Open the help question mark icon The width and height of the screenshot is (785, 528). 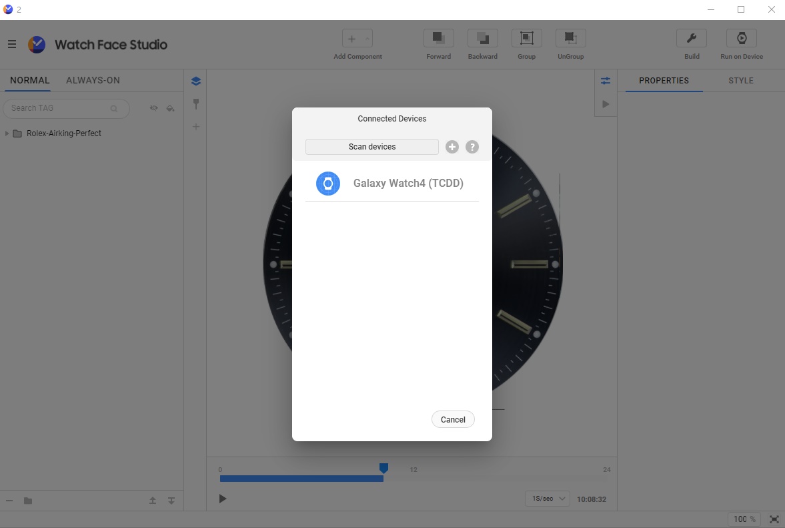pos(472,147)
